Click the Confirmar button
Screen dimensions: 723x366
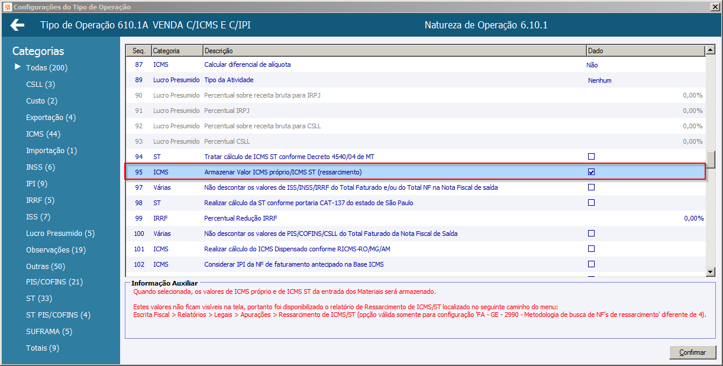coord(693,352)
